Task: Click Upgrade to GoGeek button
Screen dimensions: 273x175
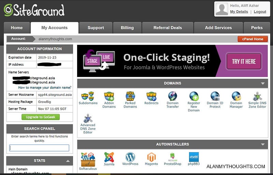Action: pos(41,117)
